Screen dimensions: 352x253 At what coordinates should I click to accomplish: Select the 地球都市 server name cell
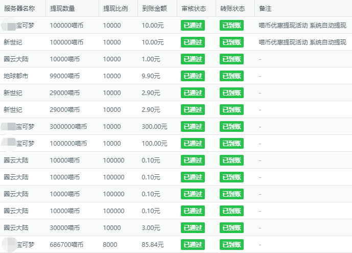(x=16, y=76)
